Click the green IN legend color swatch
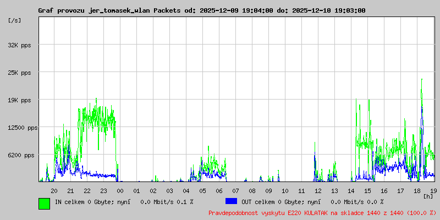Screen dimensions: 440x220 click(45, 204)
